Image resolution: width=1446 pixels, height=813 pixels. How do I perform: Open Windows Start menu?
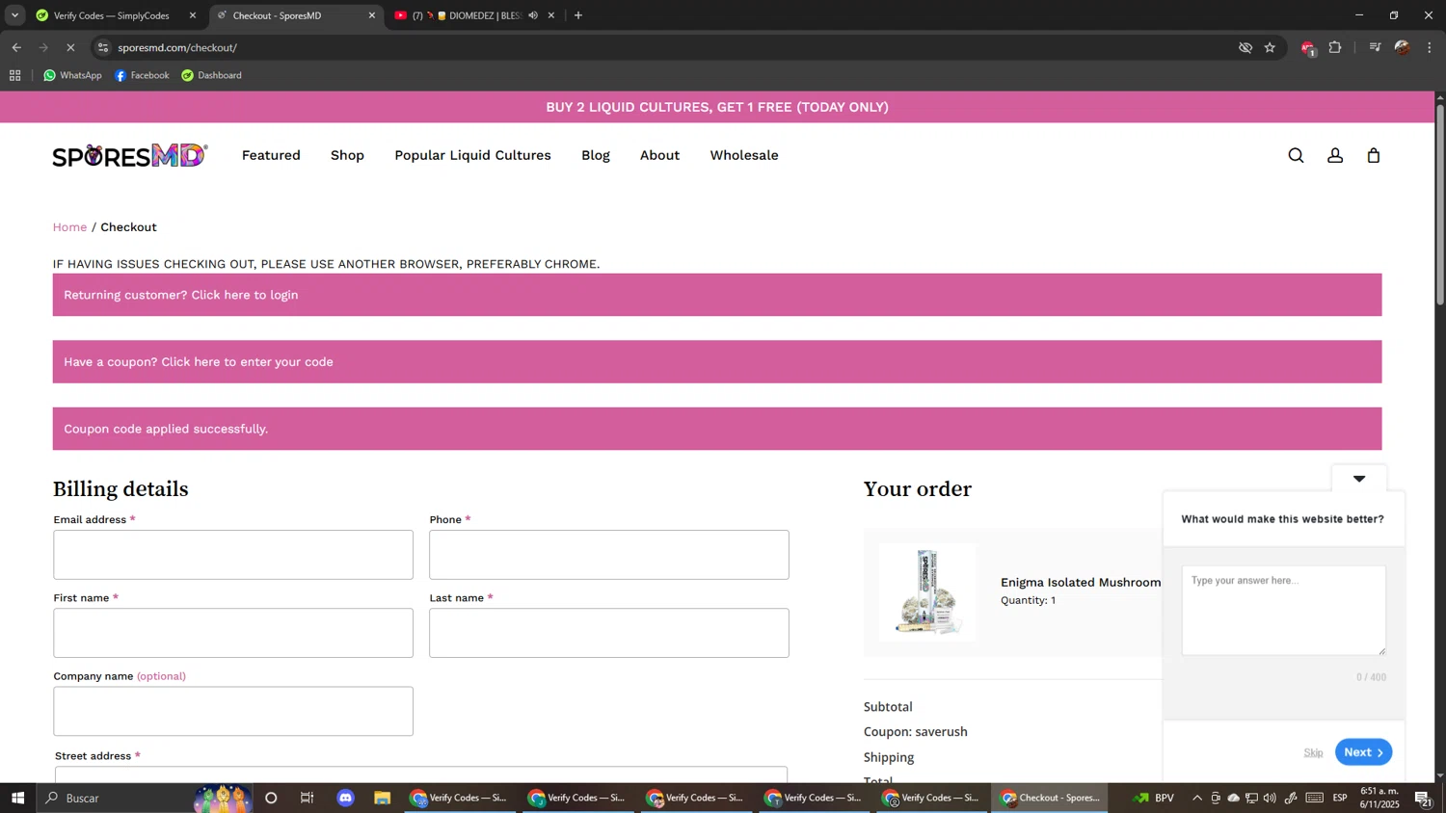click(x=17, y=798)
